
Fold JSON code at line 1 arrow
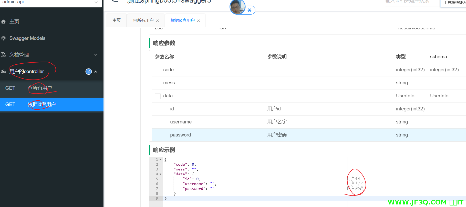click(x=161, y=159)
